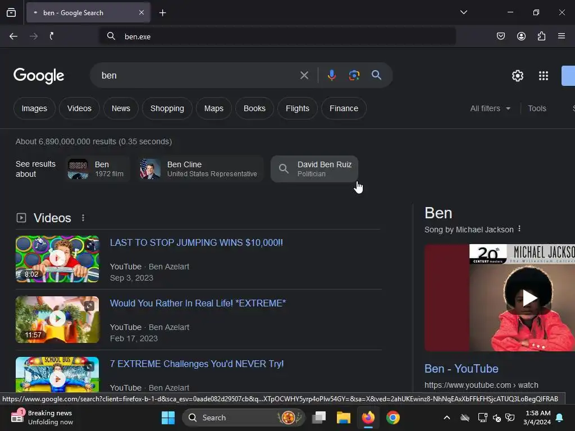Submit search with magnifier icon
This screenshot has height=431, width=575.
coord(376,76)
